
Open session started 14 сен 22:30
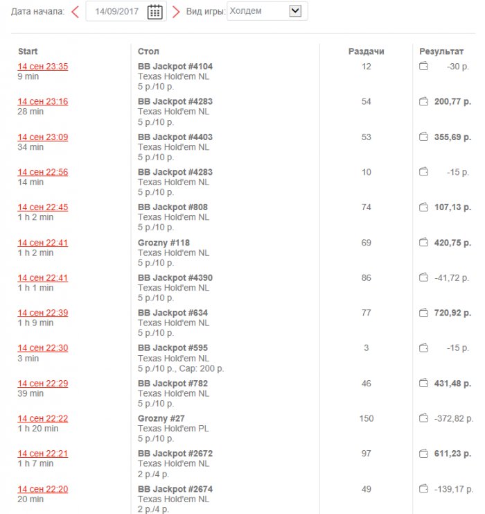[x=43, y=348]
